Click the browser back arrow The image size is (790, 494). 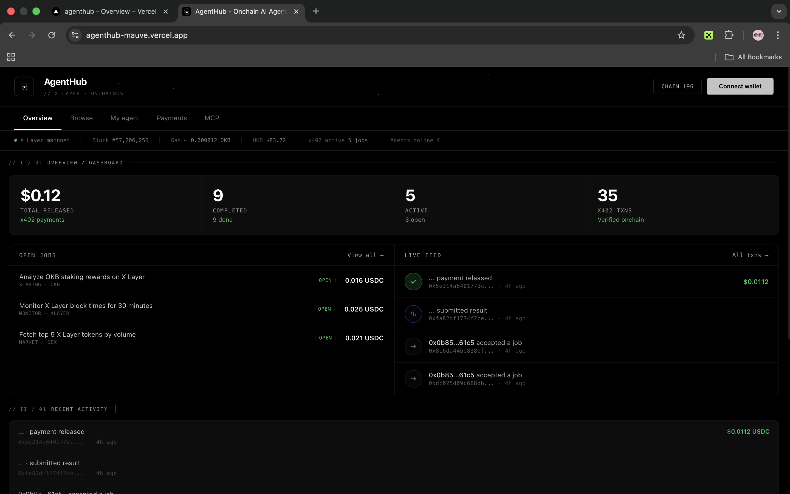(12, 35)
